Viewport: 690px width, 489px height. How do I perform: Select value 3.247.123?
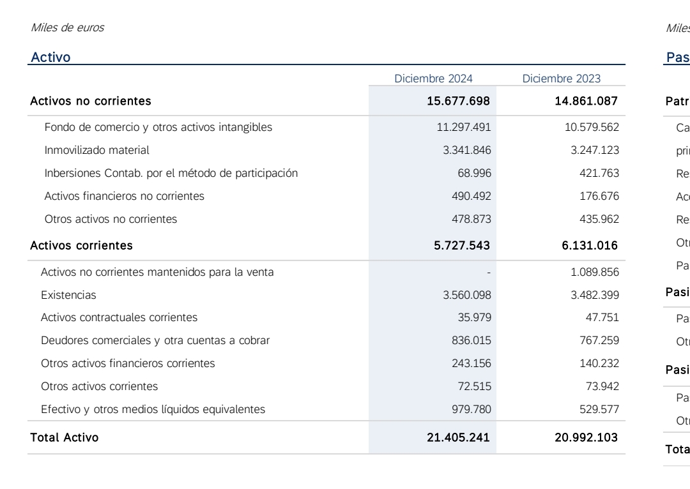pos(595,151)
